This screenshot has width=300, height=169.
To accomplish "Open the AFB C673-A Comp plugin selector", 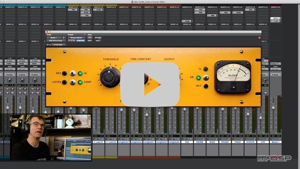I will 56,40.
